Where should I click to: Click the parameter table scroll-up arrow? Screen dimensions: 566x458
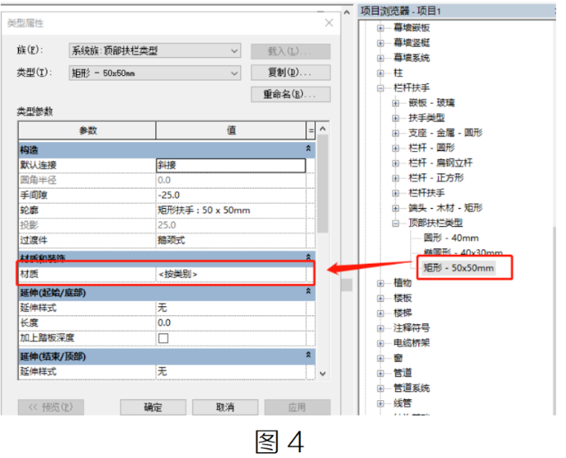point(323,128)
